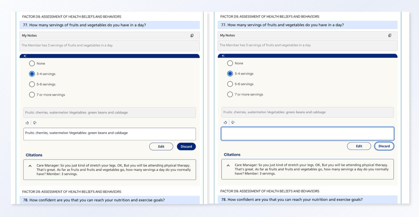Click thumbs up icon in right panel
The height and width of the screenshot is (217, 419).
point(225,123)
